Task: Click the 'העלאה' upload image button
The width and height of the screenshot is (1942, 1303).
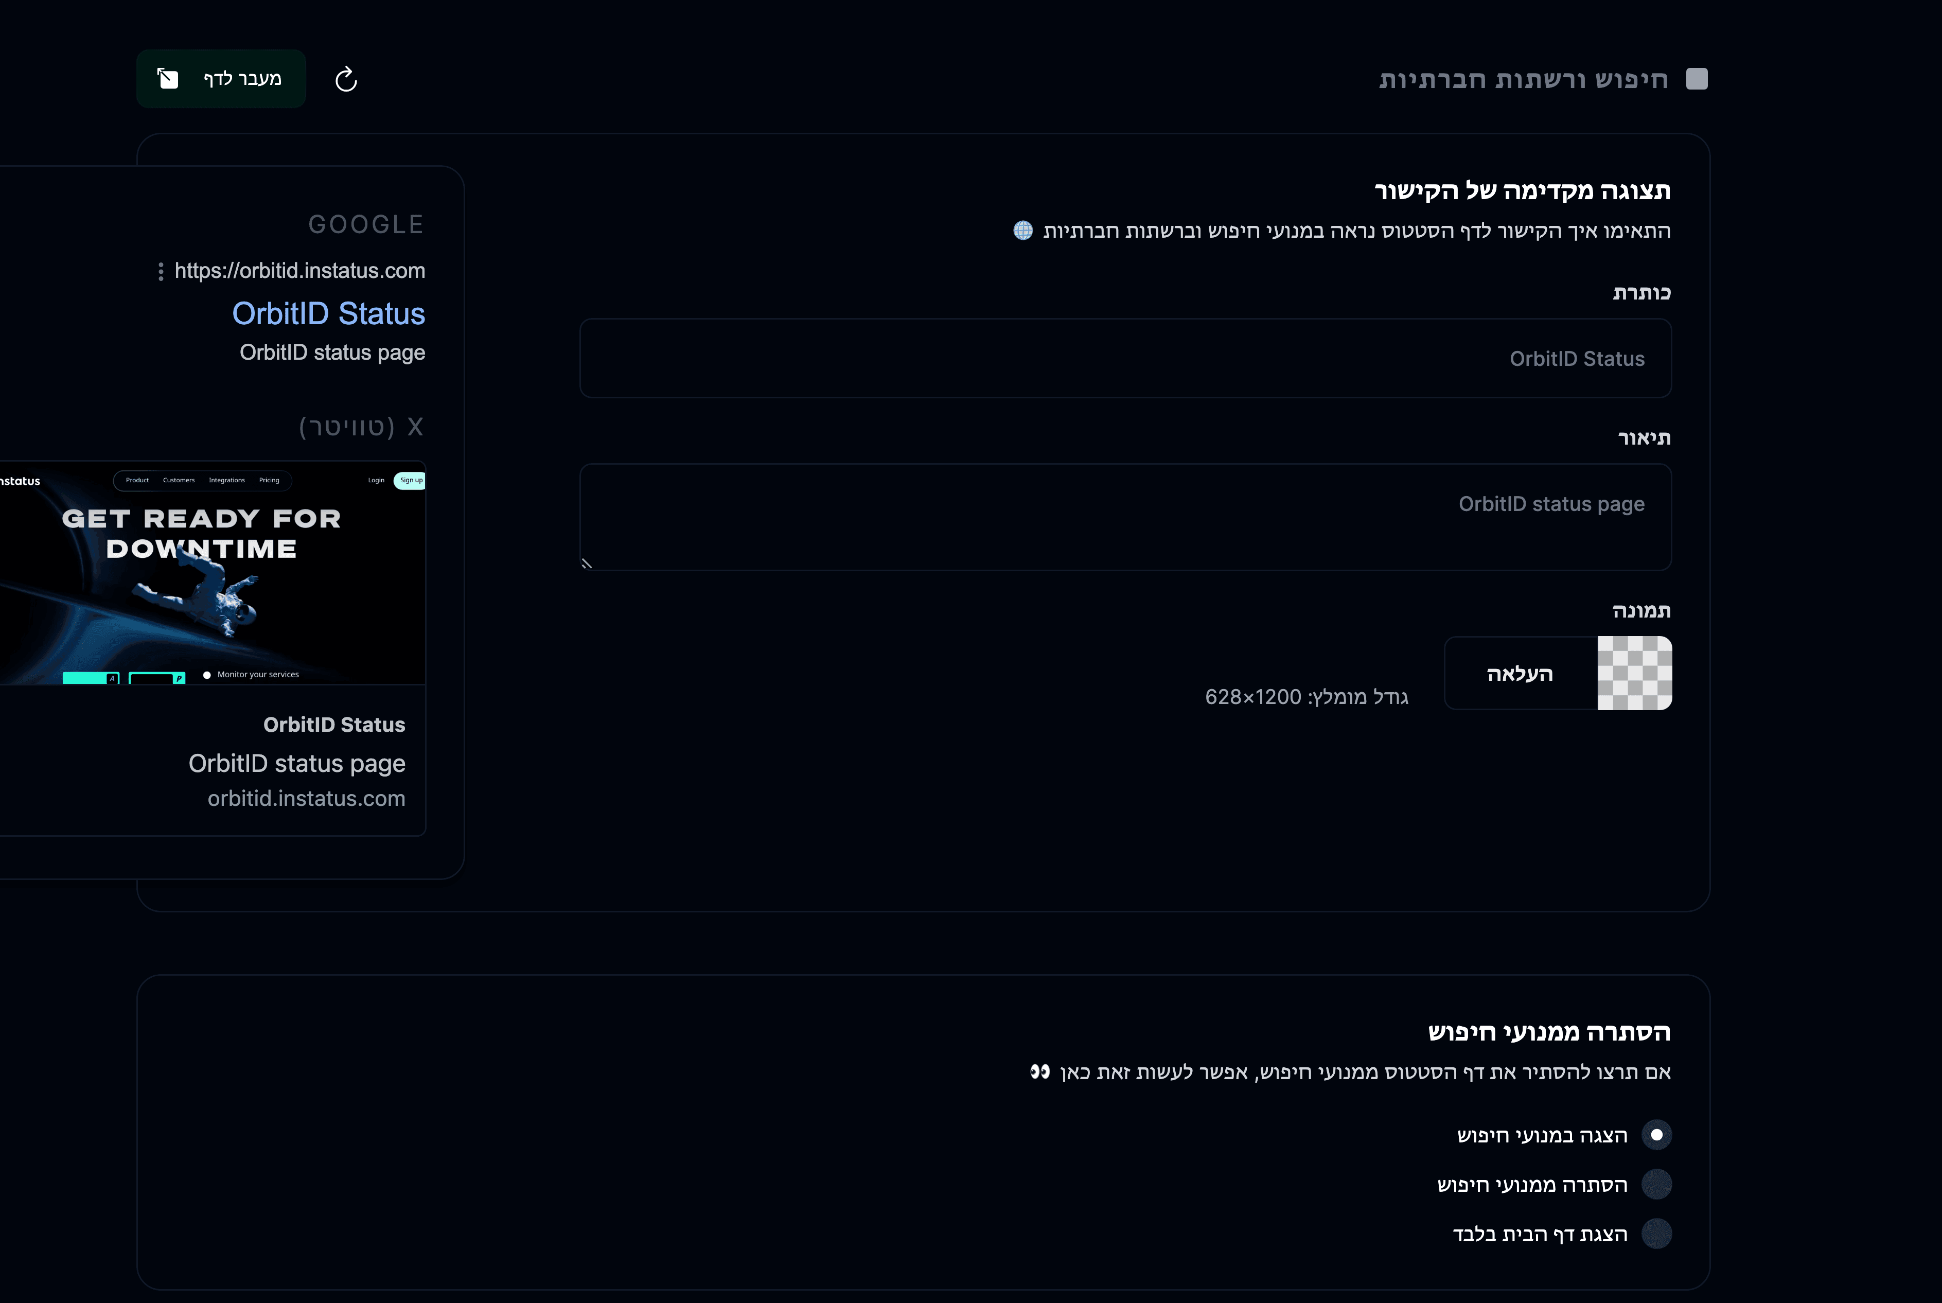Action: tap(1520, 673)
